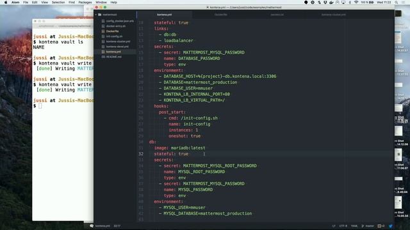
Task: Click the UTF-8 encoding selector
Action: [x=343, y=226]
